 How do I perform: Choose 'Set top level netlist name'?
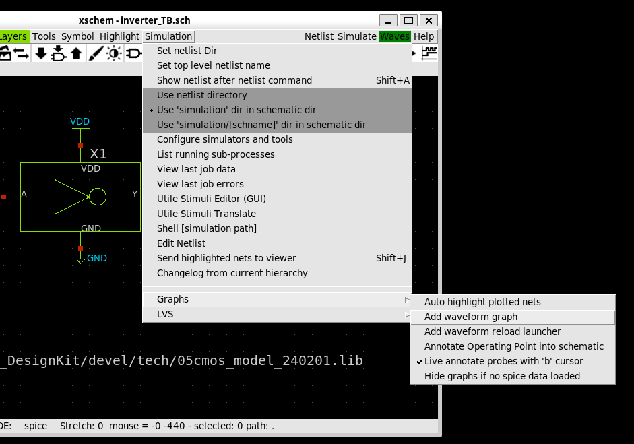point(278,65)
